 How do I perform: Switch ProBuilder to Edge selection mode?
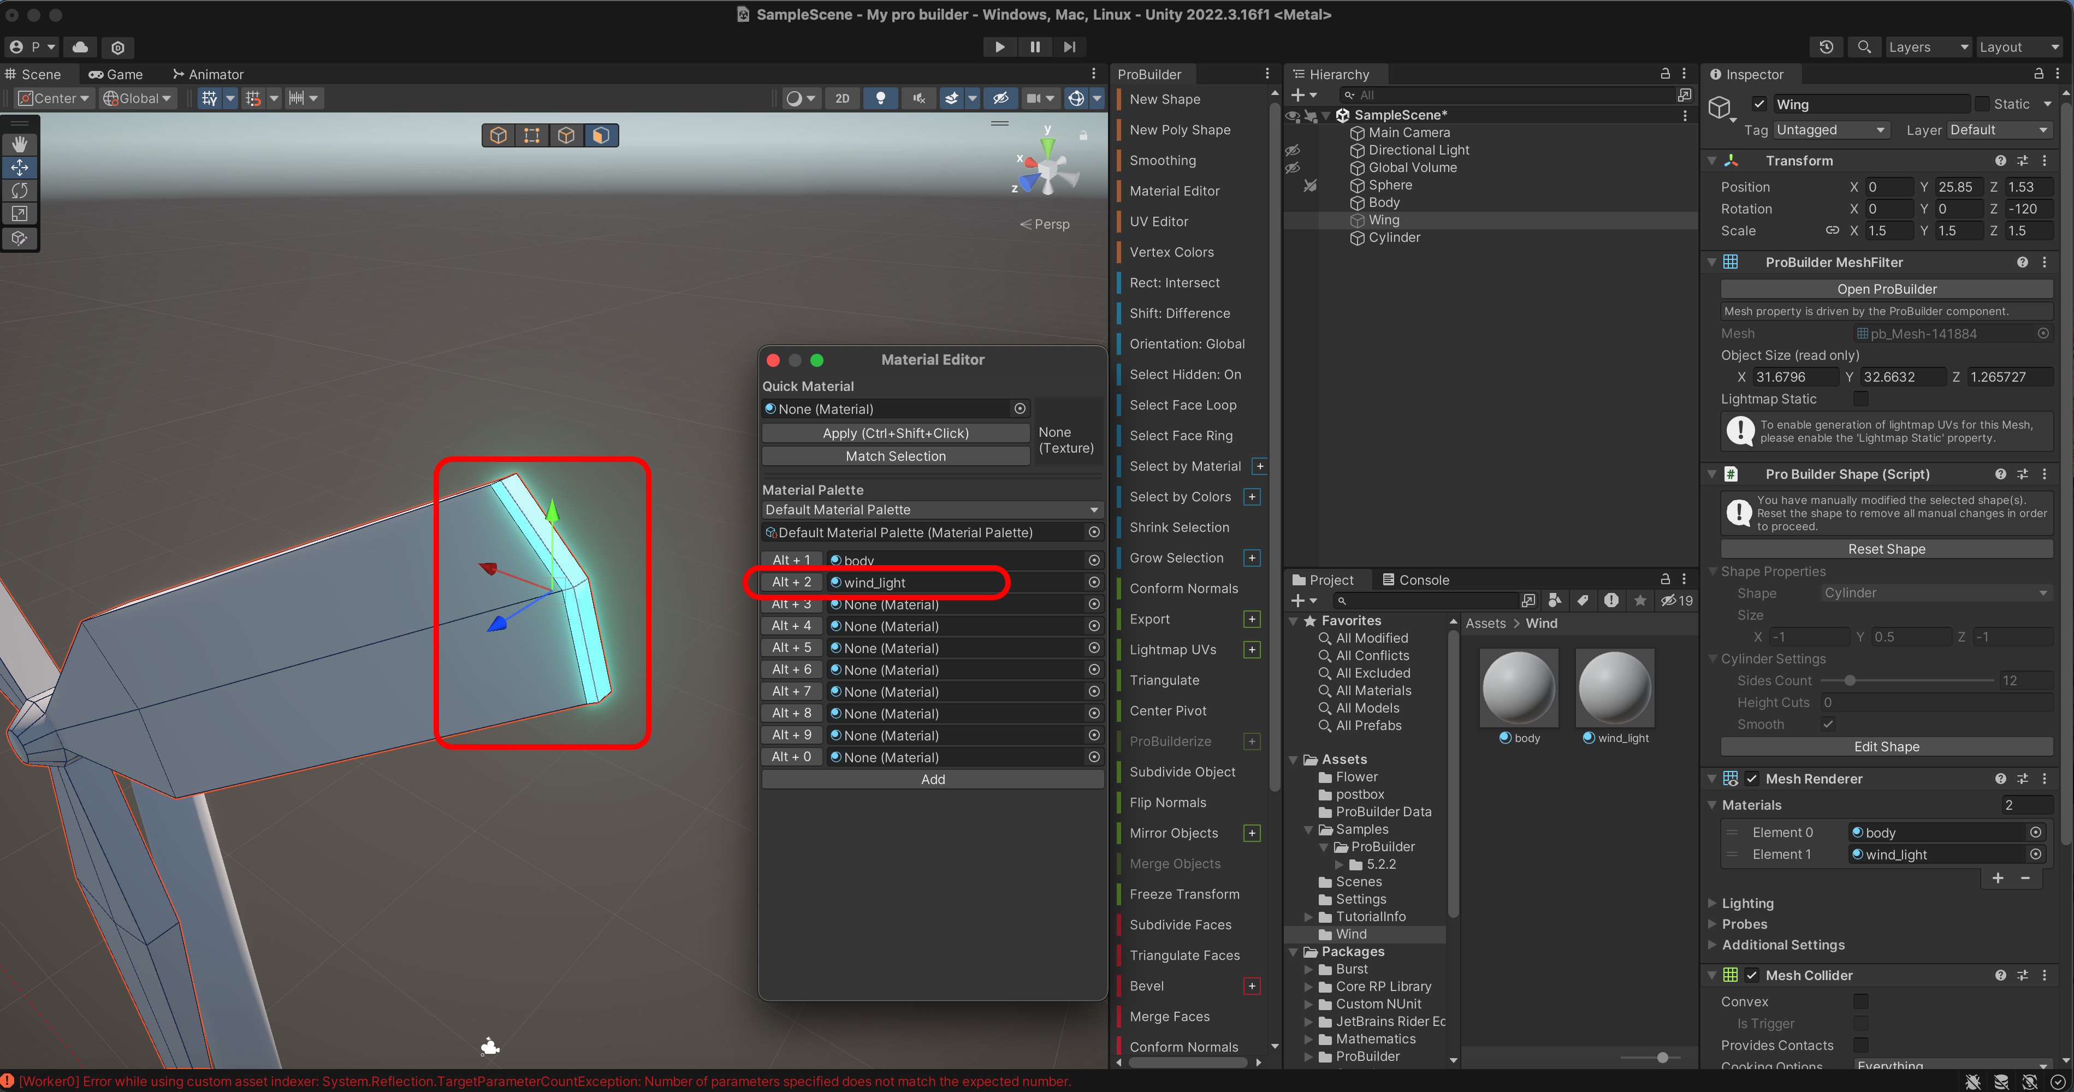566,135
